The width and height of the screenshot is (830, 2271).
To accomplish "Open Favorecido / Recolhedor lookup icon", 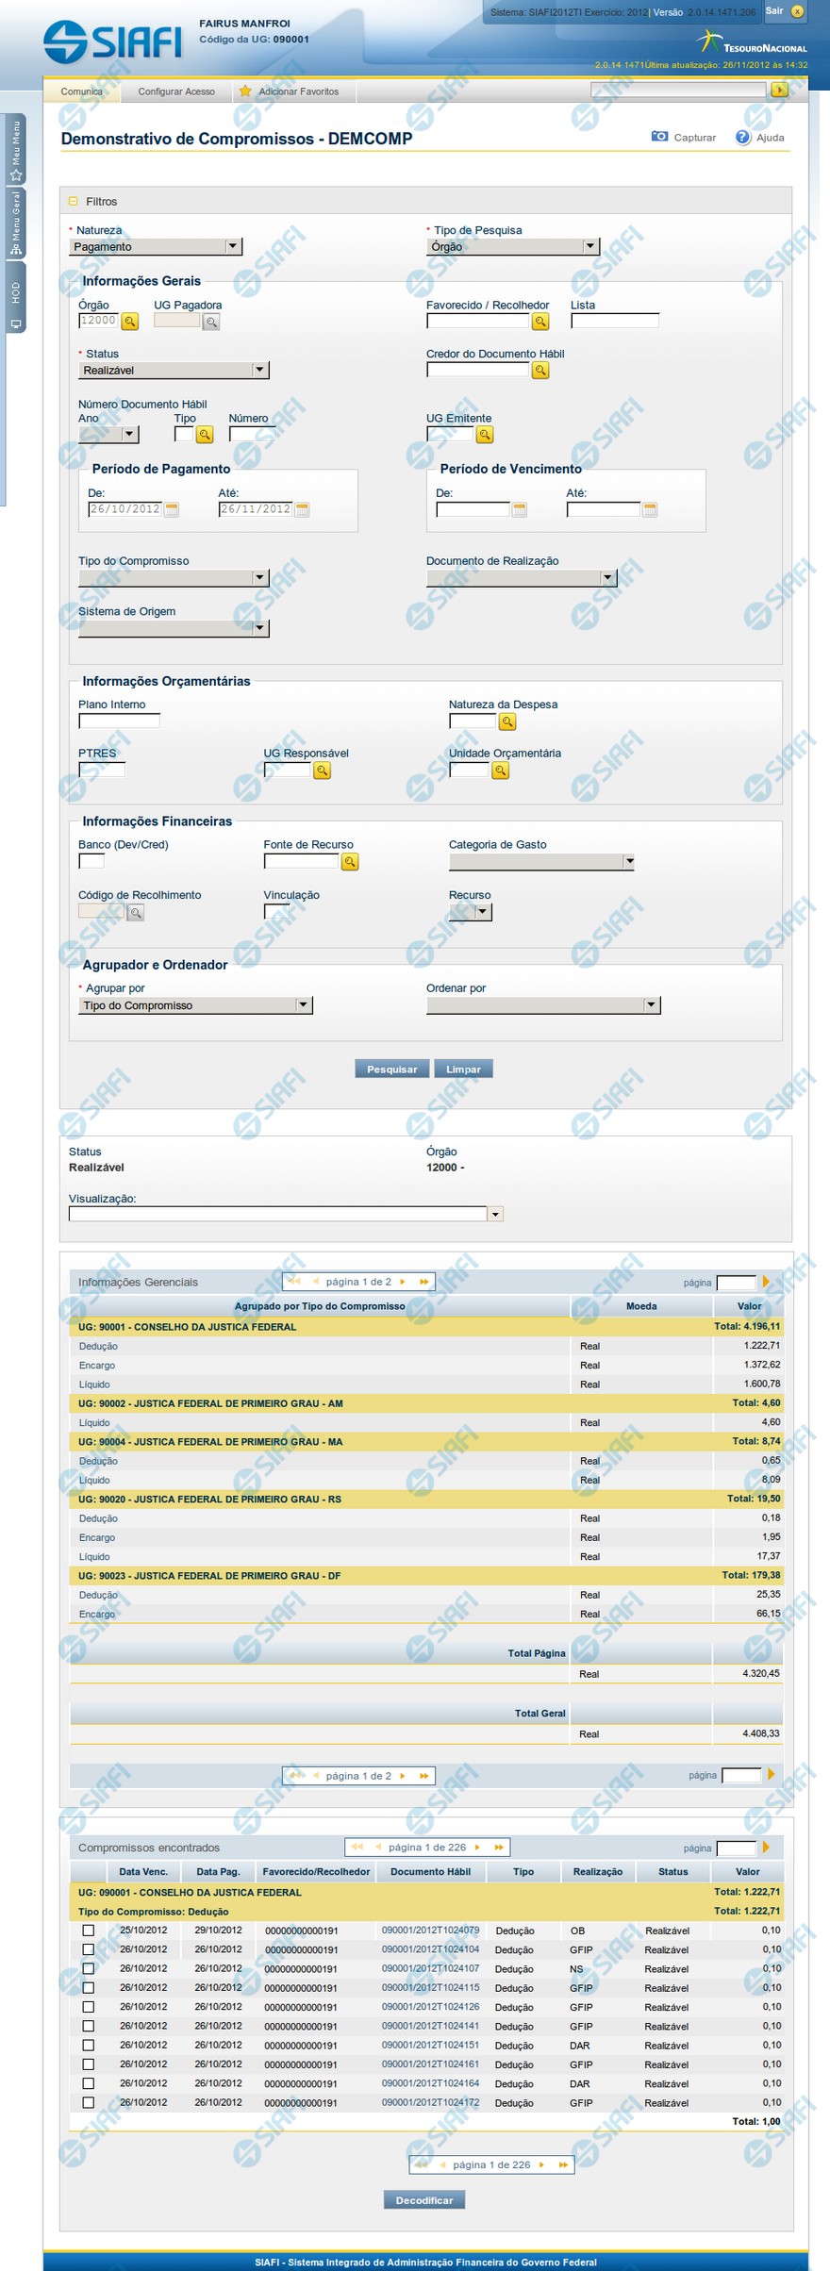I will coord(540,322).
